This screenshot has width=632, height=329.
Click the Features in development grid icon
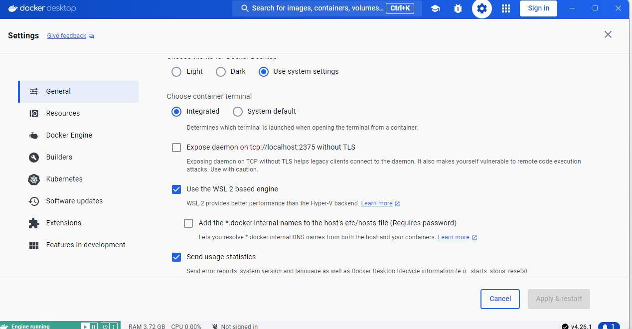tap(34, 245)
